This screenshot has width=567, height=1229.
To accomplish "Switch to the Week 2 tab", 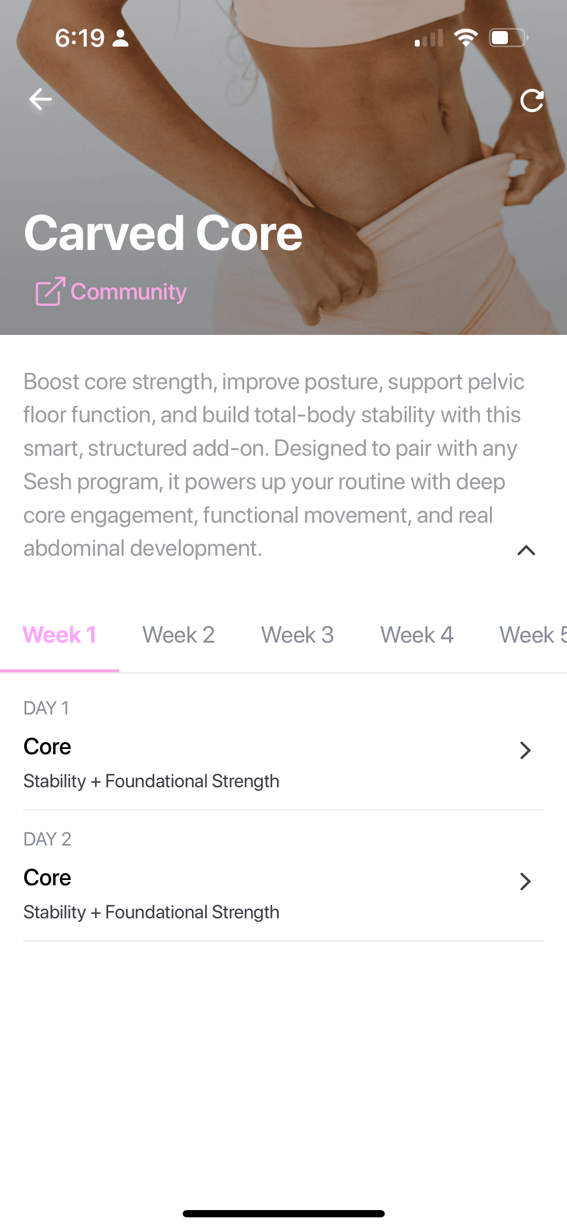I will [178, 635].
